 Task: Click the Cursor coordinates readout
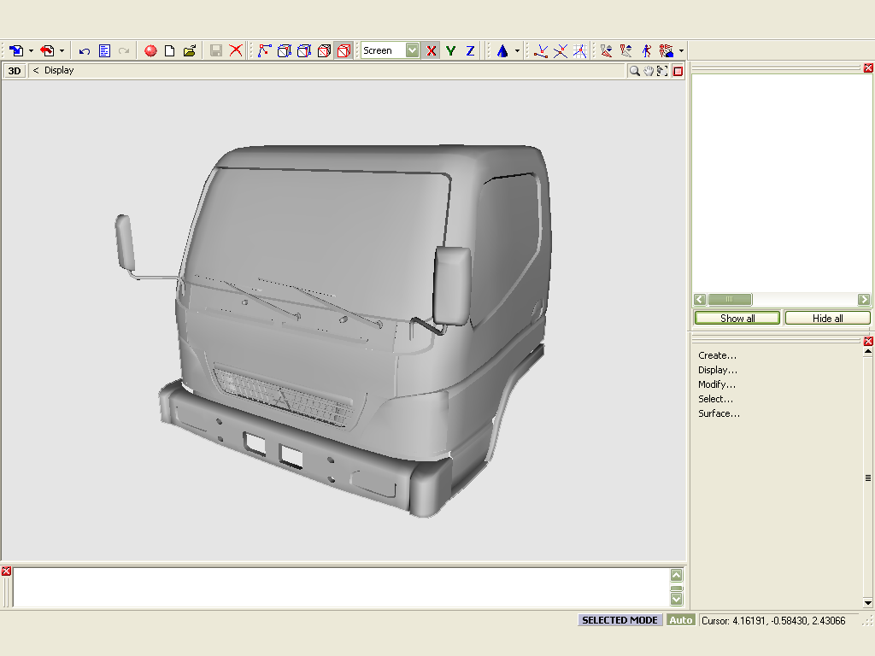click(772, 621)
